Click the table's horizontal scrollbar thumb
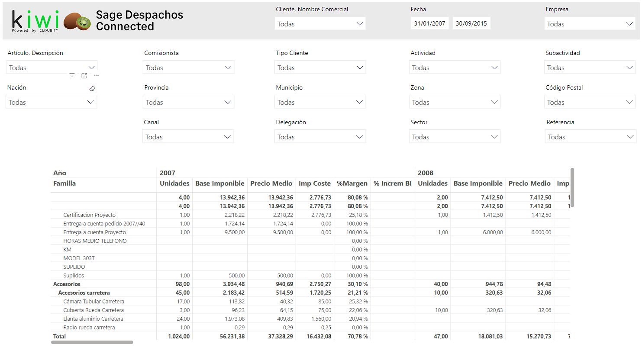 coord(92,342)
